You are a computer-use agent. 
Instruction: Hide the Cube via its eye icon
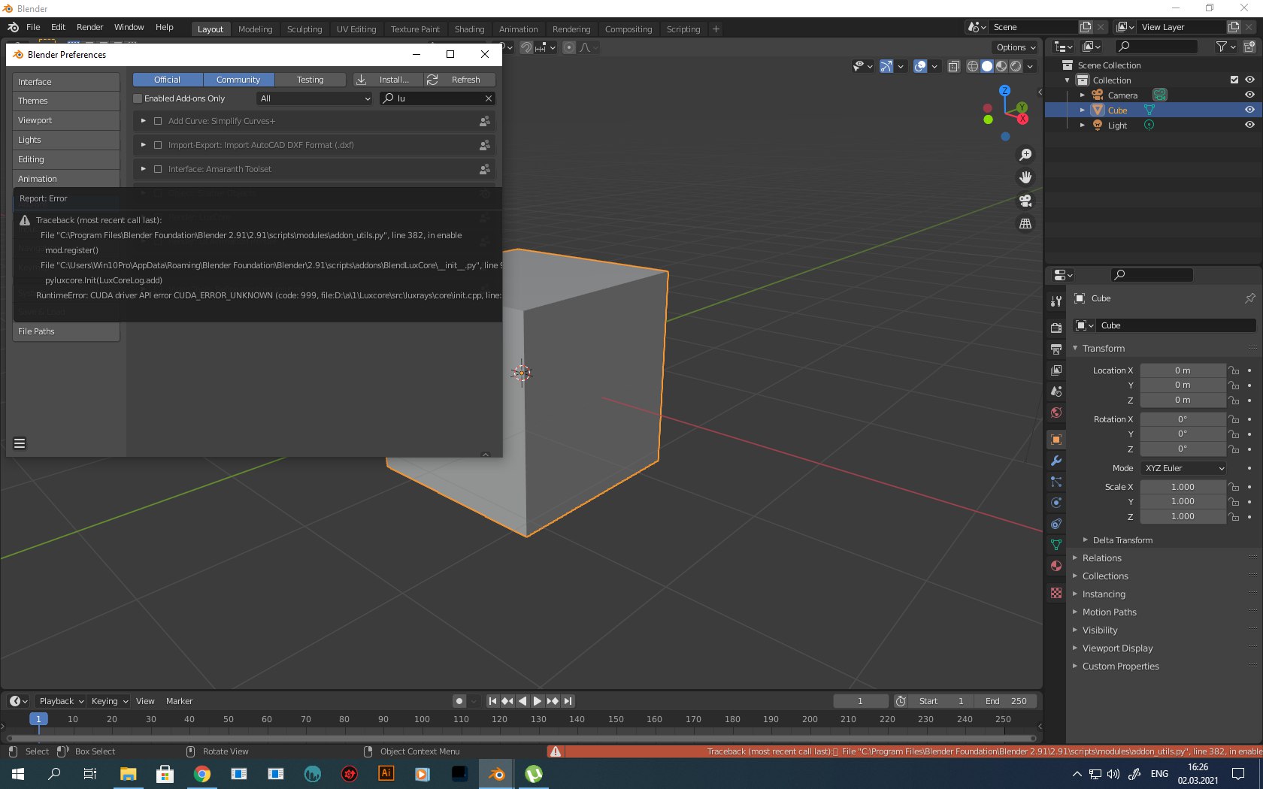click(x=1249, y=110)
